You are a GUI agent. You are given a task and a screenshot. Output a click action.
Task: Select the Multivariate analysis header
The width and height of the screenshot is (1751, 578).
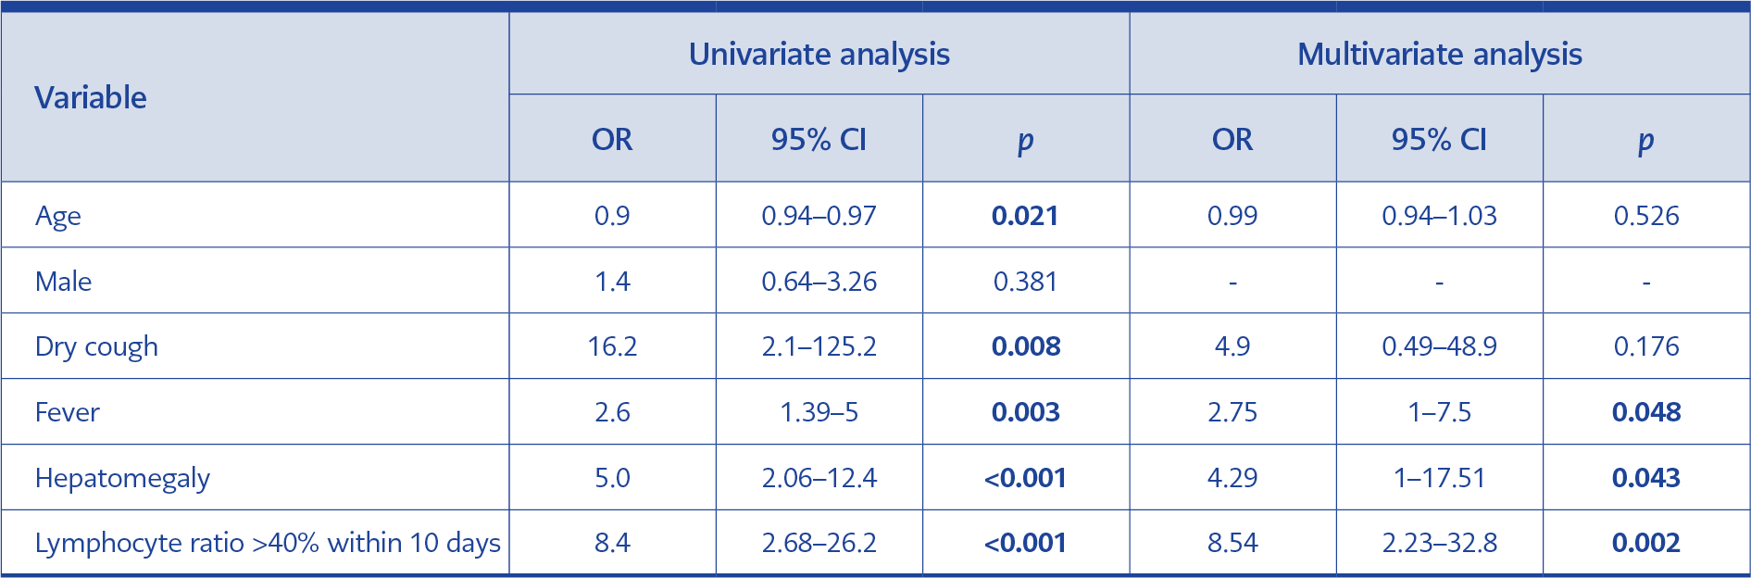1439,55
